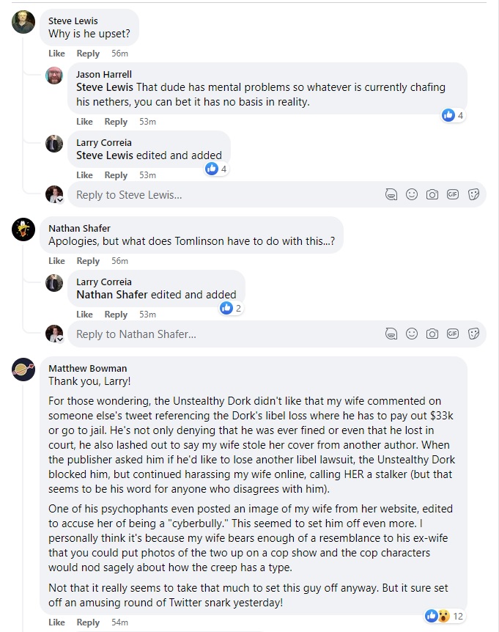The image size is (499, 632).
Task: Open avatar sticker in Nathan Shafer reply box
Action: click(391, 334)
